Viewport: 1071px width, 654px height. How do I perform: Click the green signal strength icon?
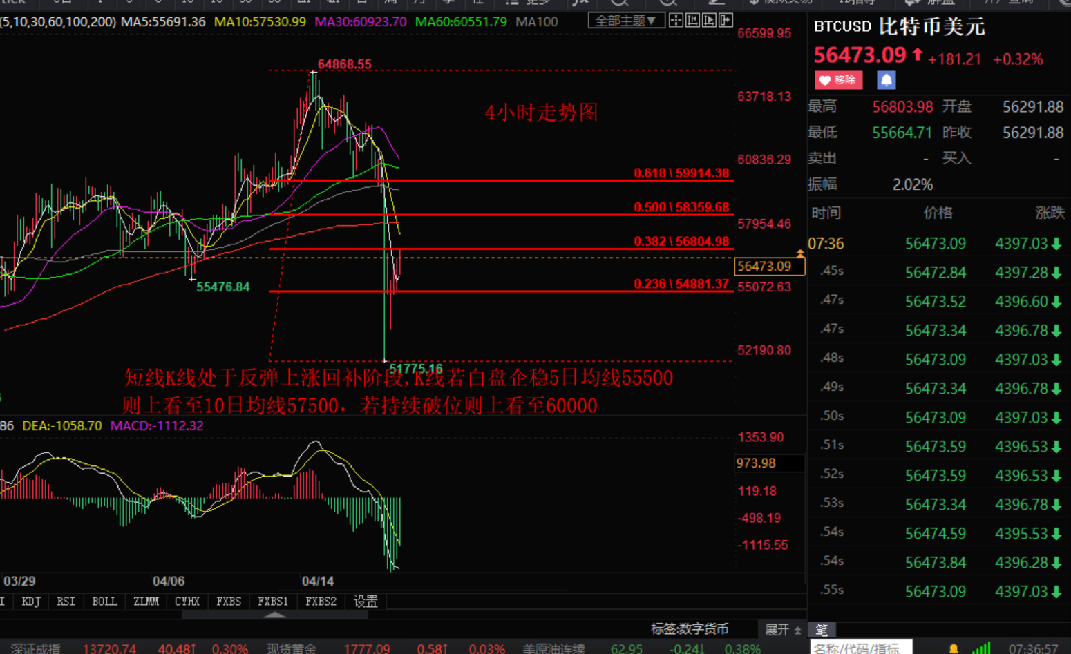coord(981,648)
